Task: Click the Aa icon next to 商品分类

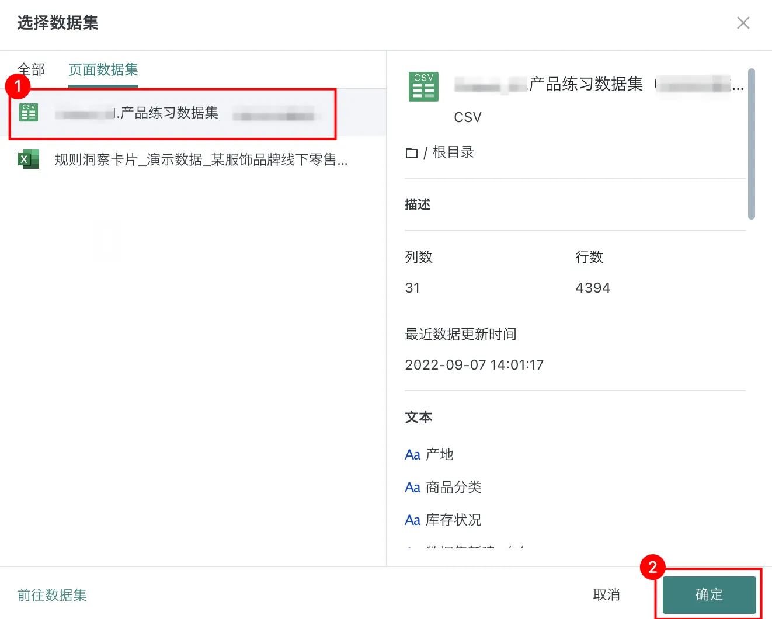Action: click(x=412, y=488)
